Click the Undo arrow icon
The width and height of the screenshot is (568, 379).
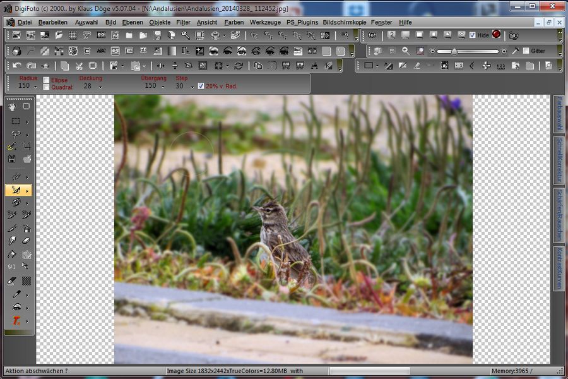pyautogui.click(x=17, y=66)
